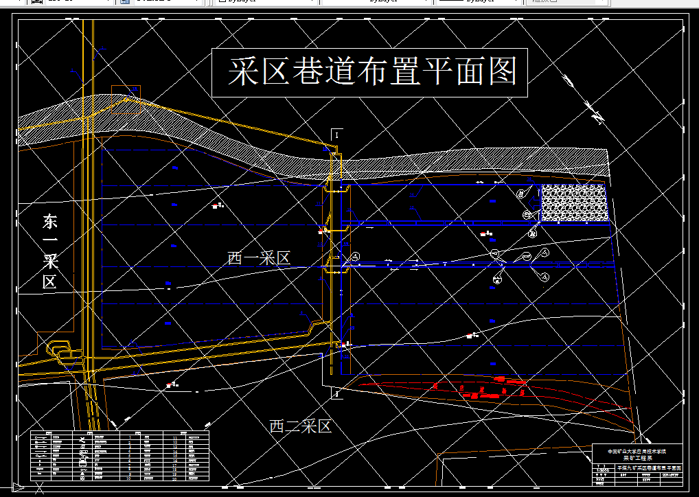699x497 pixels.
Task: Click the legend table entry number 11
Action: click(x=174, y=438)
